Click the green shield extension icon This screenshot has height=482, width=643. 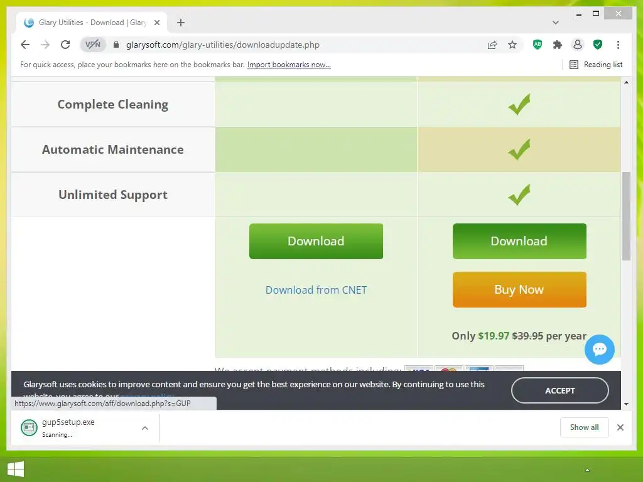coord(598,45)
